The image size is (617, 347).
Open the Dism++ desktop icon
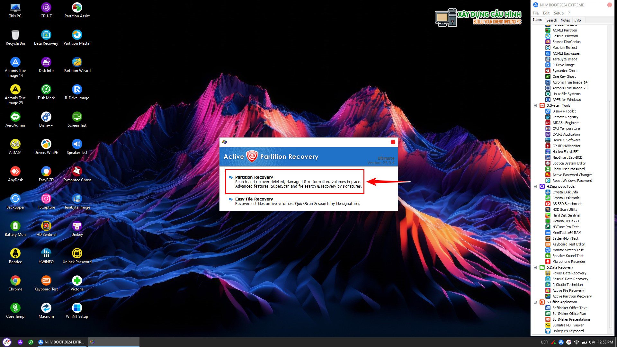pyautogui.click(x=46, y=119)
